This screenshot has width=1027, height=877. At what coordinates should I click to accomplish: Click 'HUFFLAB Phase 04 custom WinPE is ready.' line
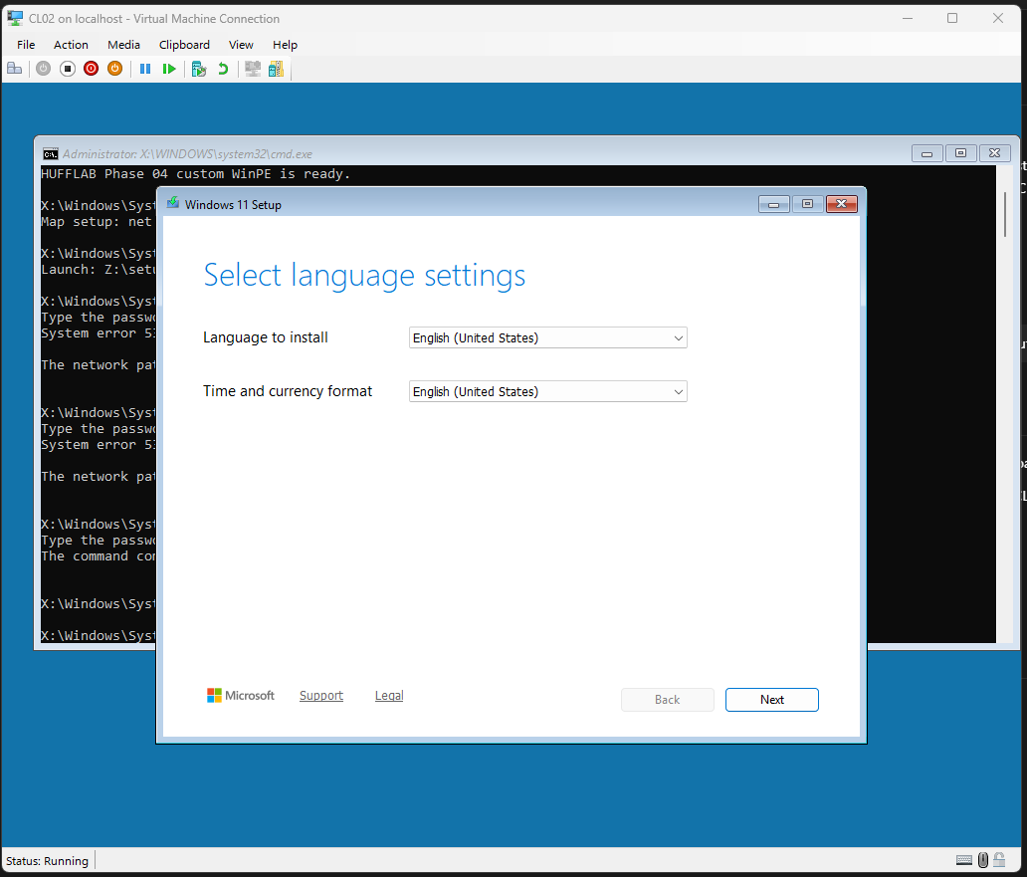(195, 173)
